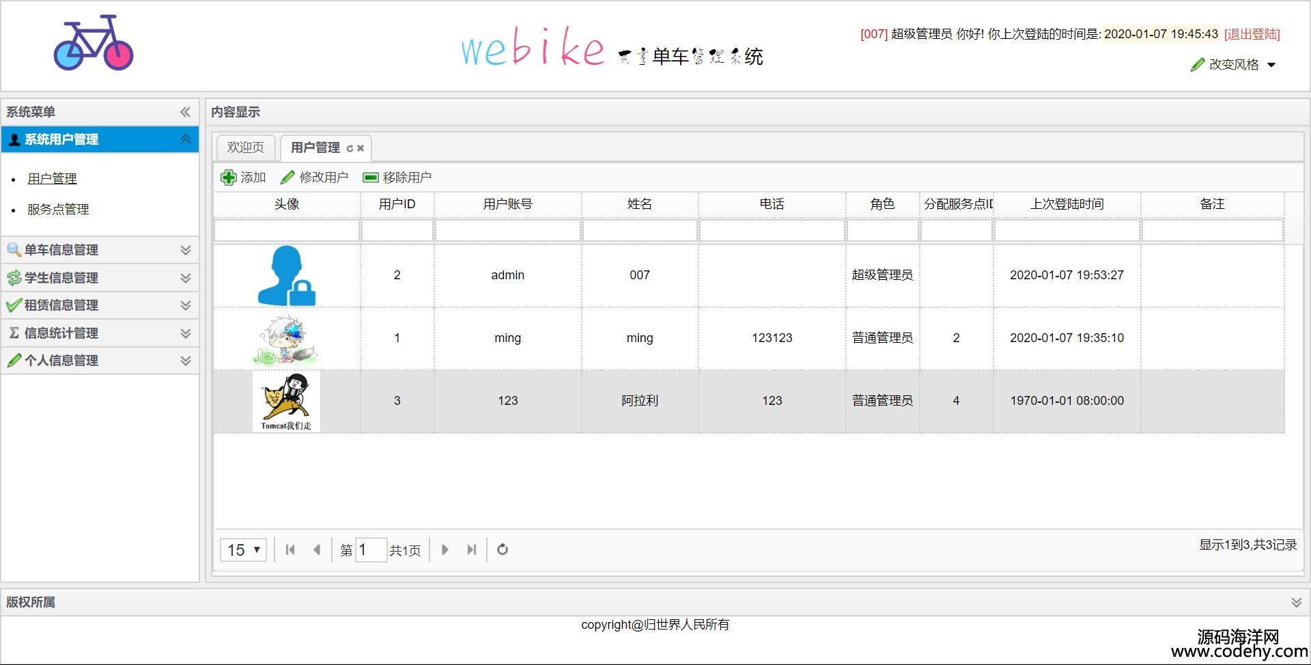Go to the last page of results
The height and width of the screenshot is (665, 1311).
[x=471, y=550]
